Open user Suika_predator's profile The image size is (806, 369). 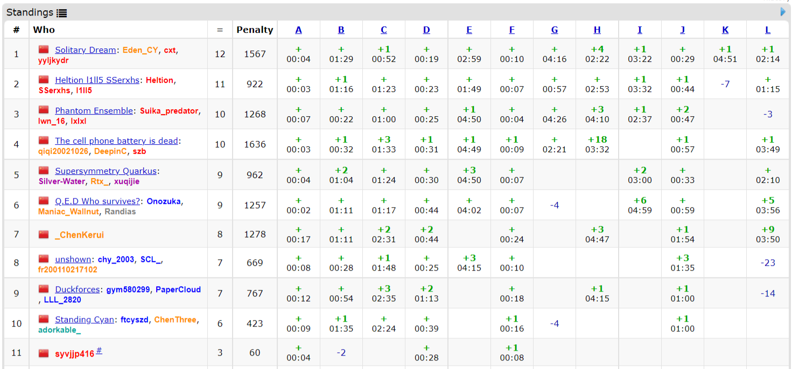[169, 111]
